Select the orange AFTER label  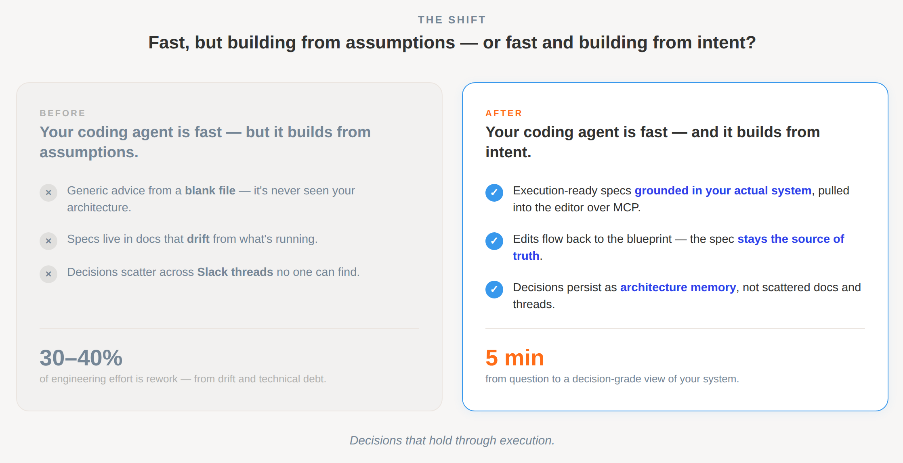tap(504, 113)
